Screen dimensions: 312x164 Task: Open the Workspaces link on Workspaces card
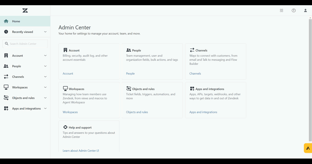tap(70, 112)
